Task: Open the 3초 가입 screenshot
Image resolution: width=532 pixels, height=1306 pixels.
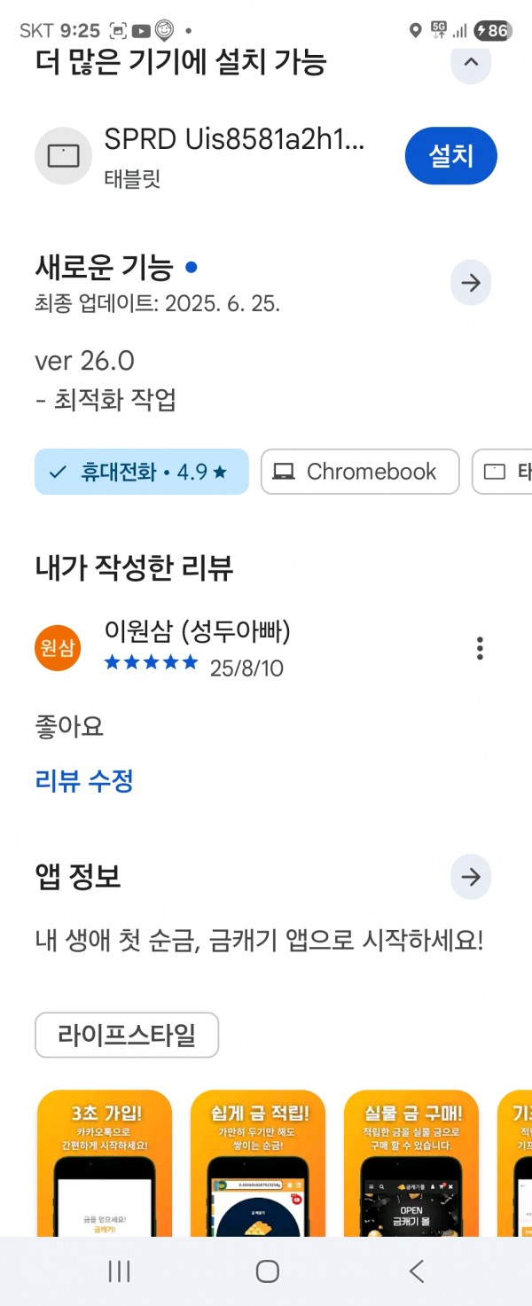Action: click(105, 1163)
